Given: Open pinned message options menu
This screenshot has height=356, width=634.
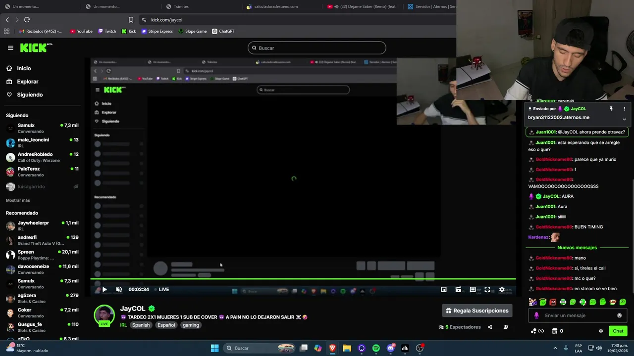Looking at the screenshot, I should pyautogui.click(x=624, y=109).
